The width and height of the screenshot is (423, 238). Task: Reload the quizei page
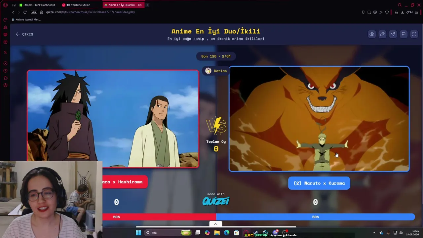(25, 12)
